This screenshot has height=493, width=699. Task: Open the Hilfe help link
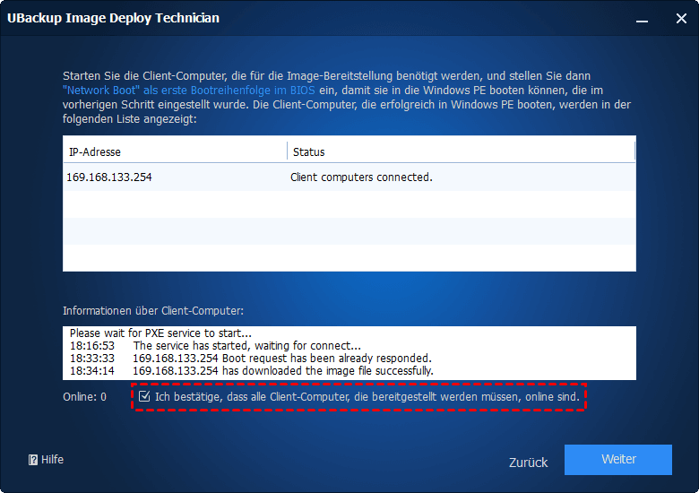pyautogui.click(x=52, y=460)
